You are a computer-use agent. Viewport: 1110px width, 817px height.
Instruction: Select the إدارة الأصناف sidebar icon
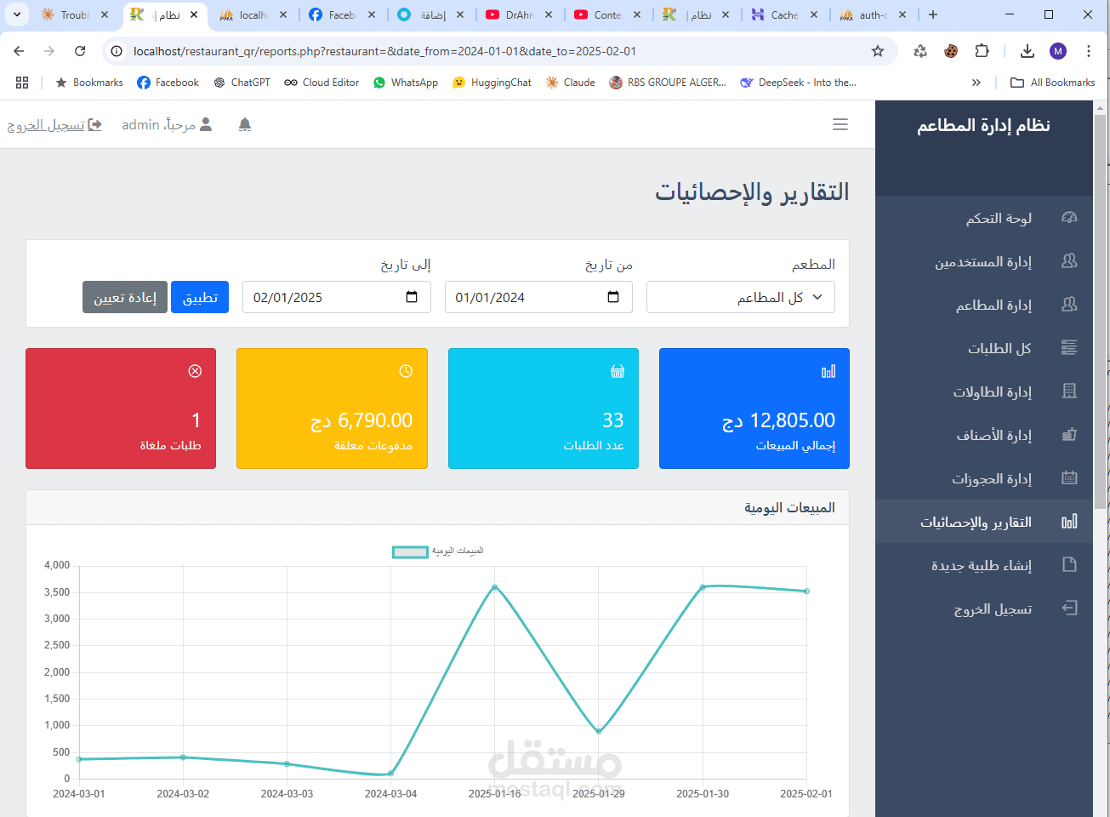click(x=1068, y=434)
